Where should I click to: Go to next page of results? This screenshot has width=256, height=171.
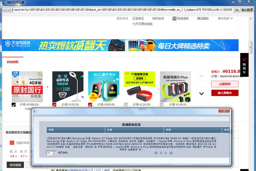click(x=166, y=153)
